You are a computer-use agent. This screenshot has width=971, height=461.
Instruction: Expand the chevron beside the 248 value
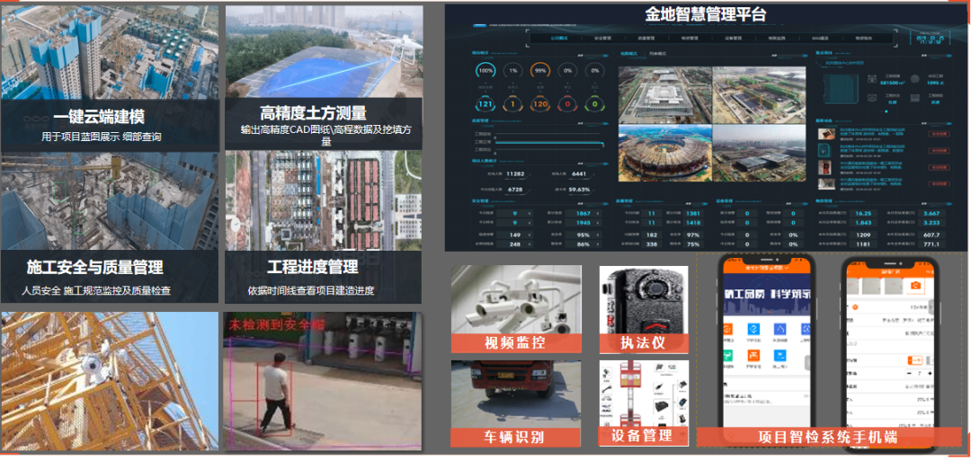[x=530, y=244]
